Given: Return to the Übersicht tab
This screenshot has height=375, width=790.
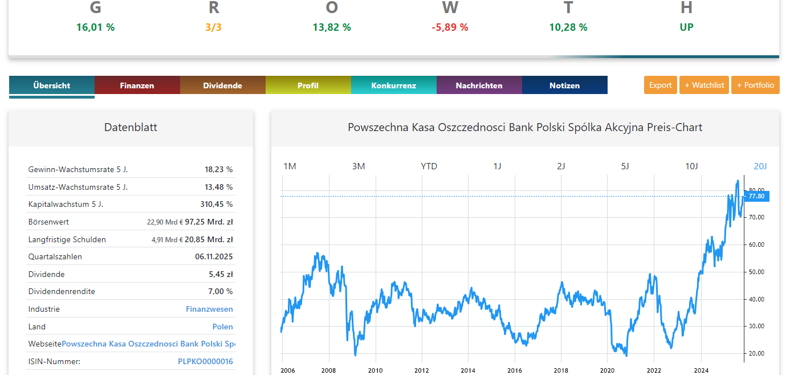Looking at the screenshot, I should [51, 85].
